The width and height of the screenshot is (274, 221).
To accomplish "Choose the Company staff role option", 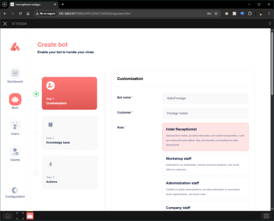I will coord(205,206).
